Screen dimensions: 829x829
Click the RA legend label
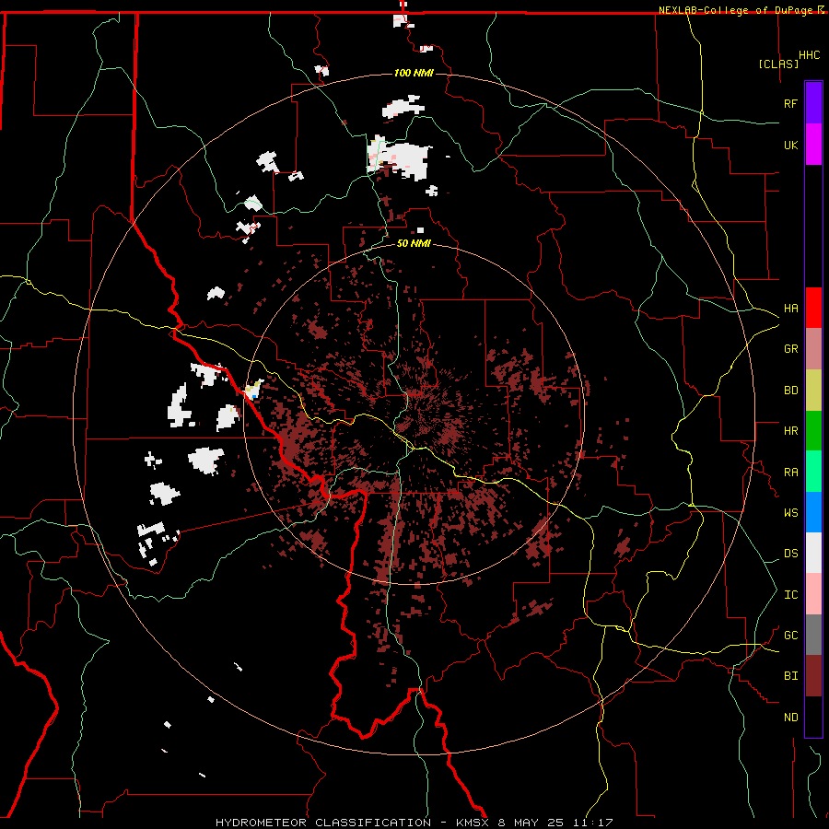point(790,473)
